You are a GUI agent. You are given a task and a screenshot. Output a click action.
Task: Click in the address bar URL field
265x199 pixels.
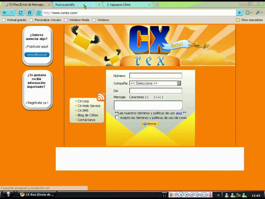click(139, 13)
